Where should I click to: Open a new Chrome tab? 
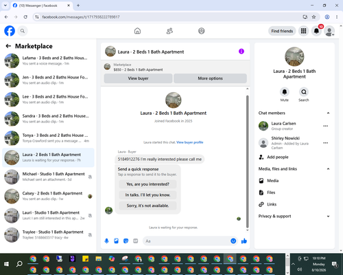point(78,5)
